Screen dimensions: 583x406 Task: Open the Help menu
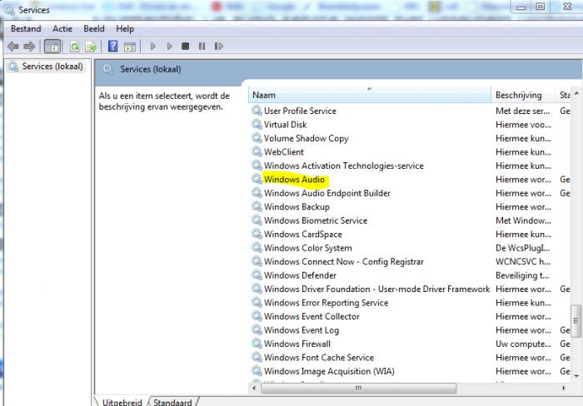coord(125,28)
